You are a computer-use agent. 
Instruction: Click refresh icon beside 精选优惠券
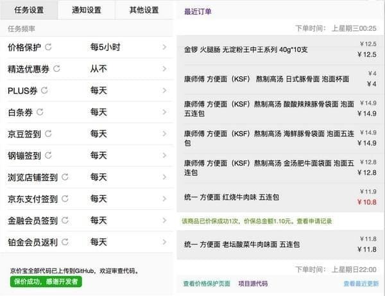click(x=56, y=69)
